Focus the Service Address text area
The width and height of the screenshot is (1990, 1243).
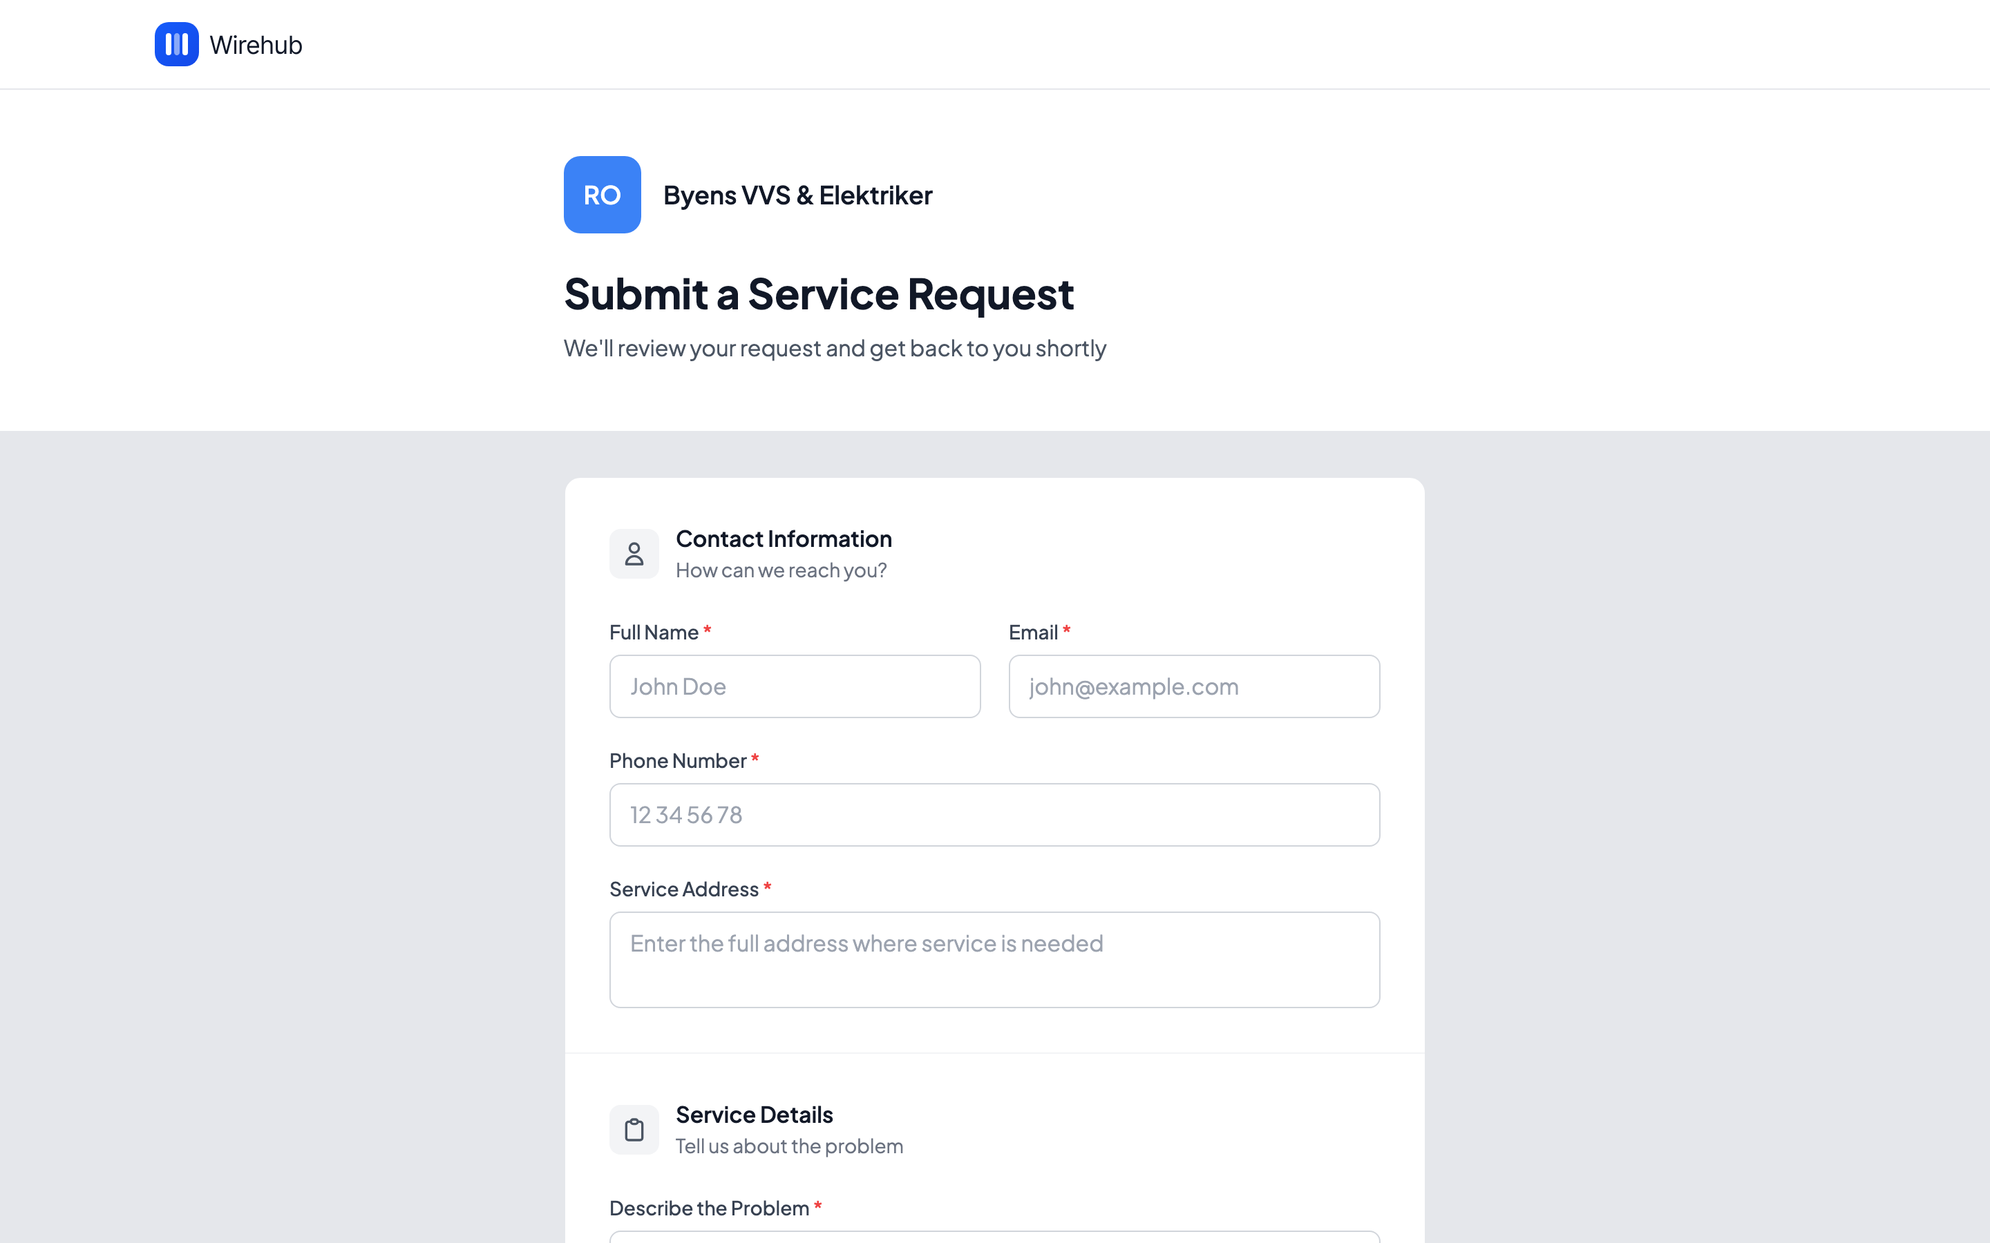[x=994, y=959]
